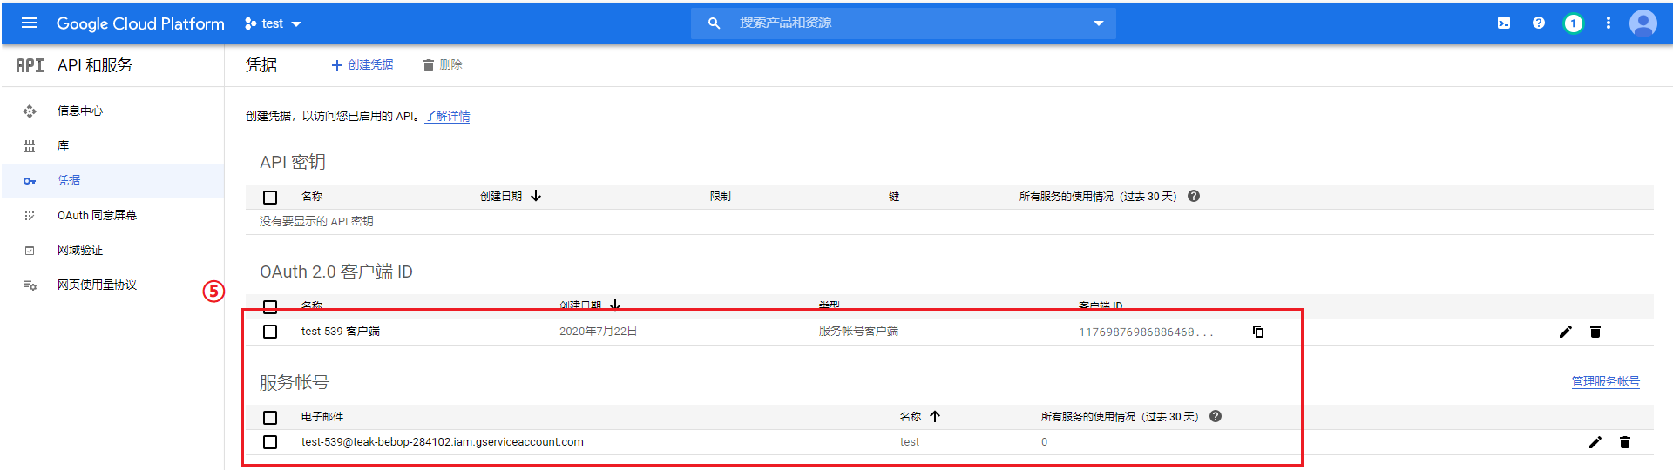The height and width of the screenshot is (470, 1673).
Task: Click the API logo icon in sidebar
Action: 30,65
